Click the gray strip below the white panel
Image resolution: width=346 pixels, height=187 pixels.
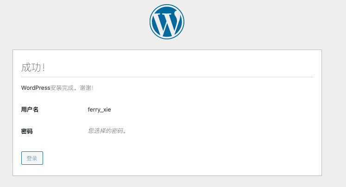167,181
